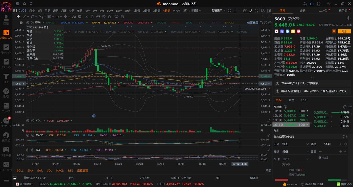The image size is (353, 187).
Task: Open the マーケット sidebar icon
Action: click(6, 49)
